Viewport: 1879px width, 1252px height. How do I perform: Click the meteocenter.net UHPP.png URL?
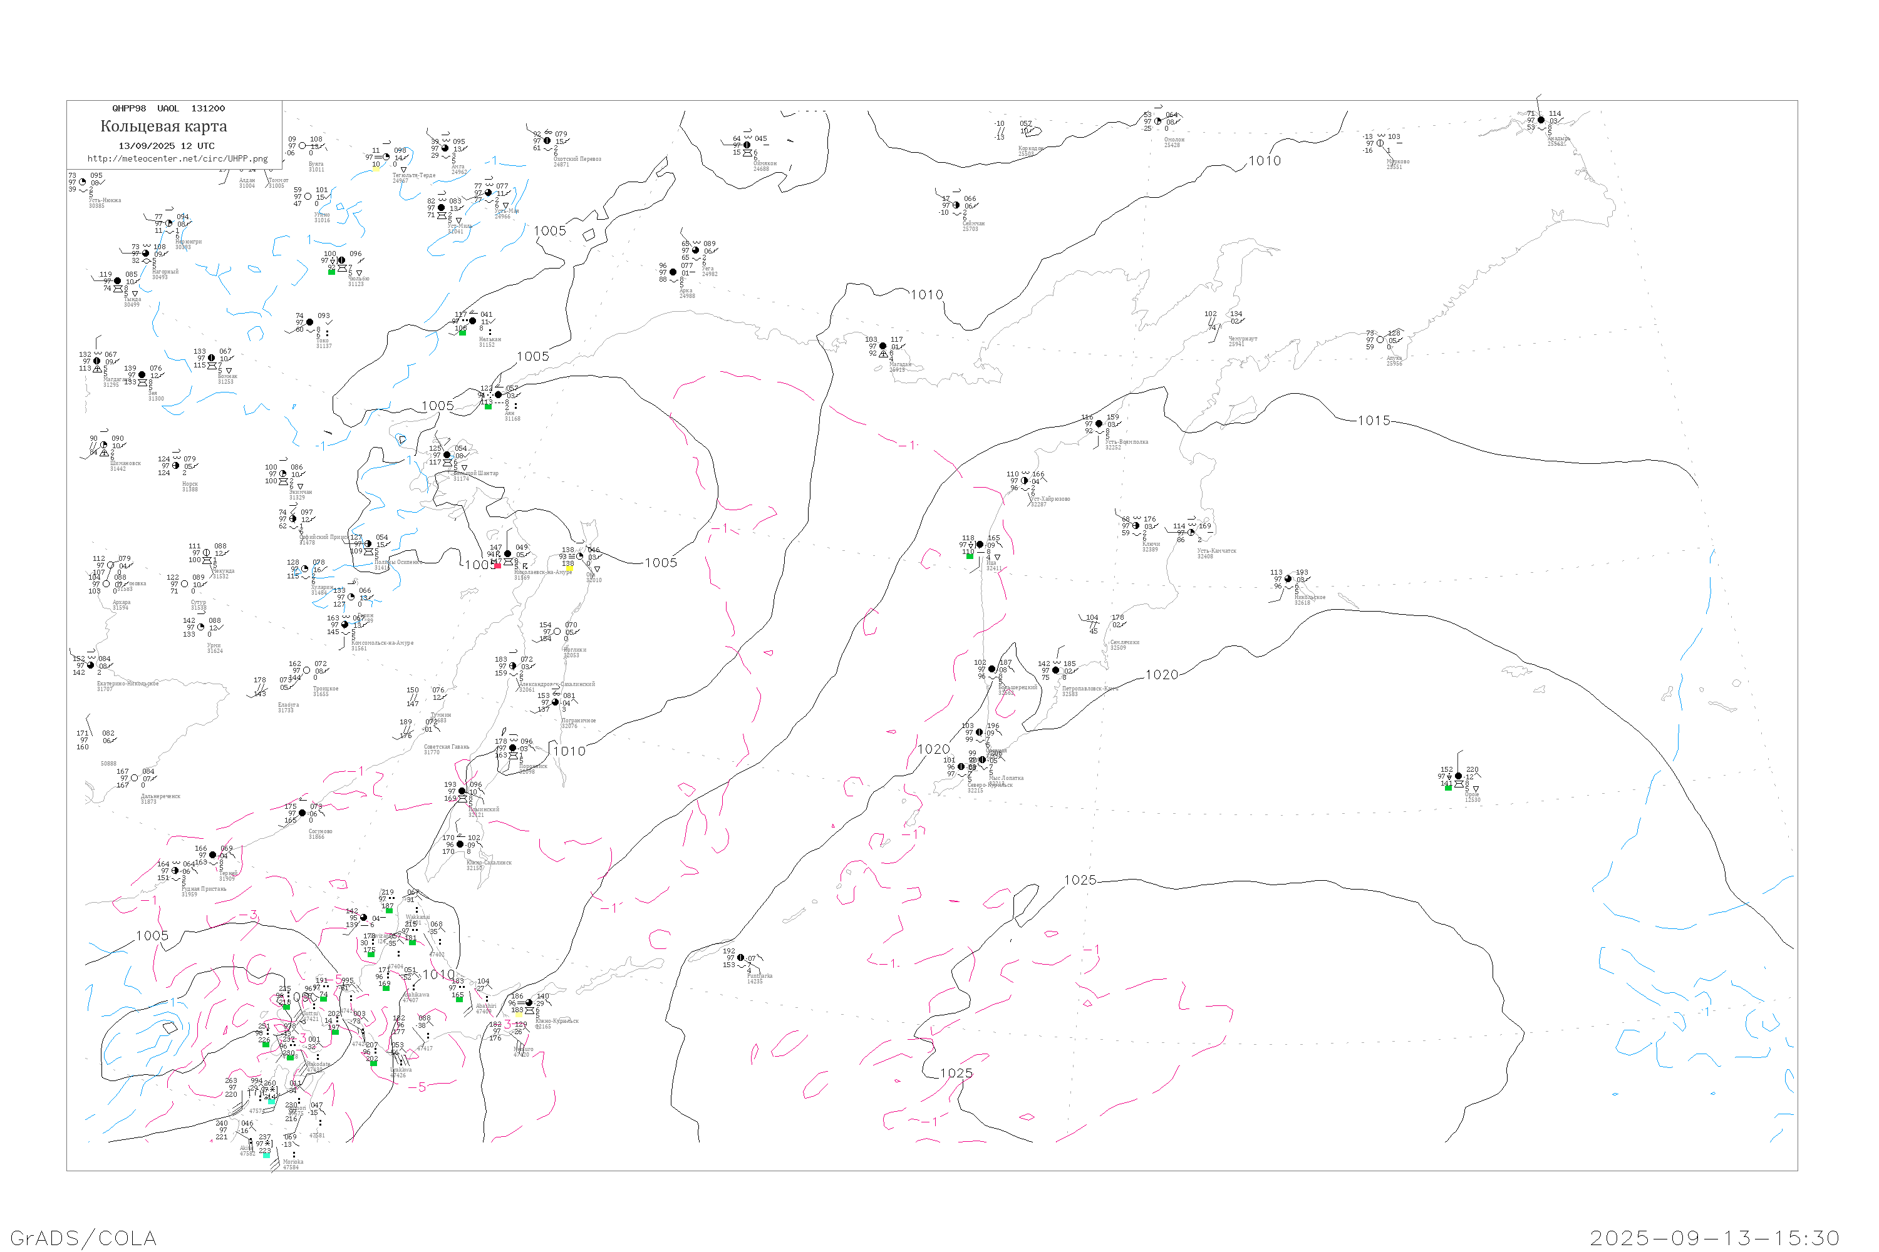[x=177, y=159]
